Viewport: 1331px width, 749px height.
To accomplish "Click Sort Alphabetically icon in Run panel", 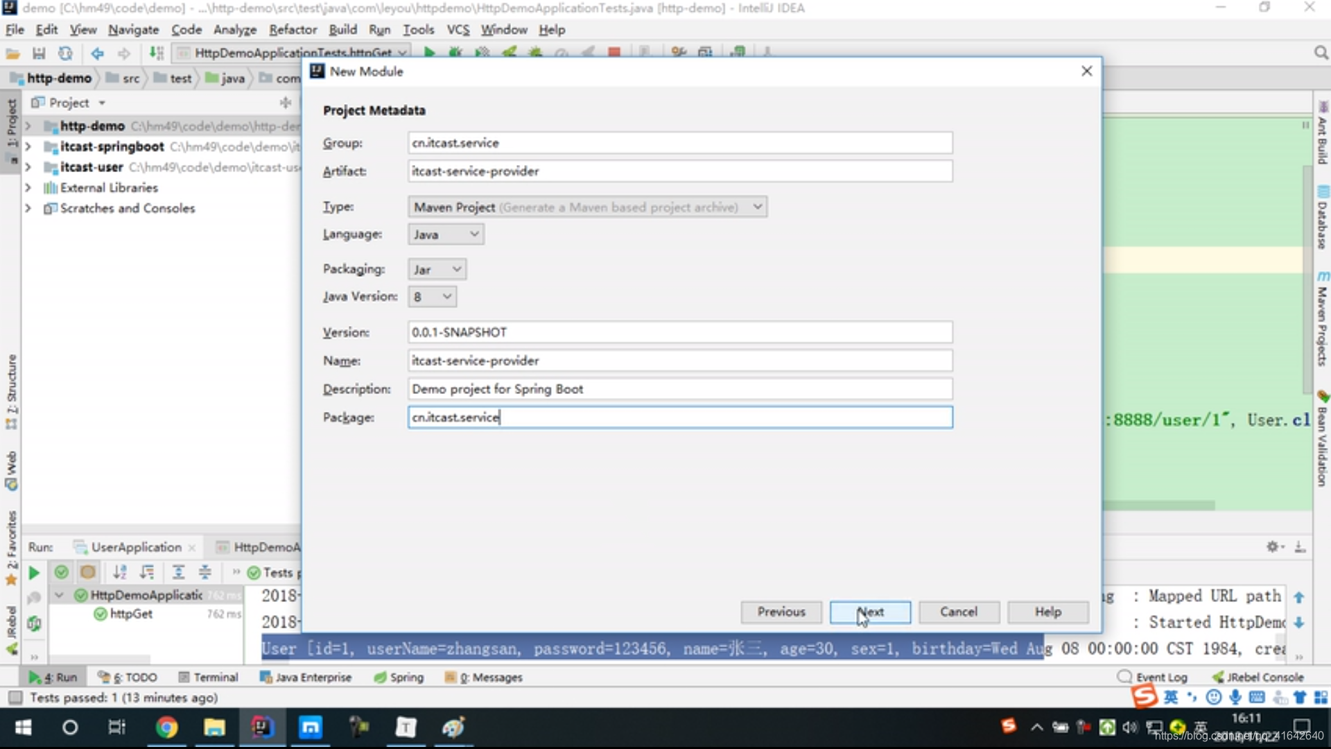I will click(120, 572).
